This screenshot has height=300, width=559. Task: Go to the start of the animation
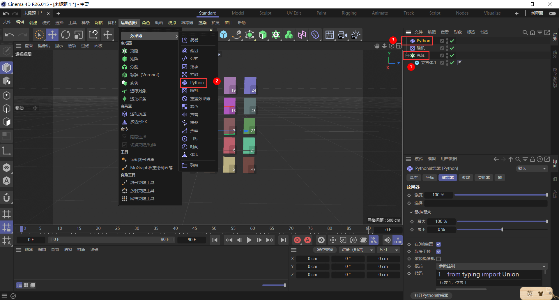coord(215,240)
